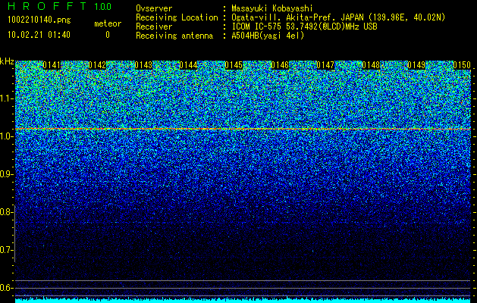The height and width of the screenshot is (303, 477).
Task: Click the 1.1 kHz axis label
Action: tap(7, 98)
